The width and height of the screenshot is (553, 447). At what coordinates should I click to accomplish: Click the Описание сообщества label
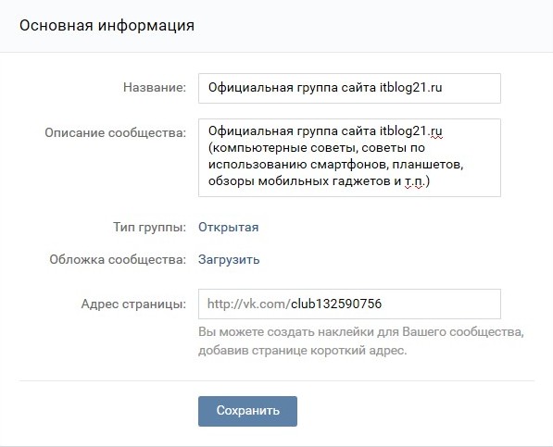(x=116, y=132)
